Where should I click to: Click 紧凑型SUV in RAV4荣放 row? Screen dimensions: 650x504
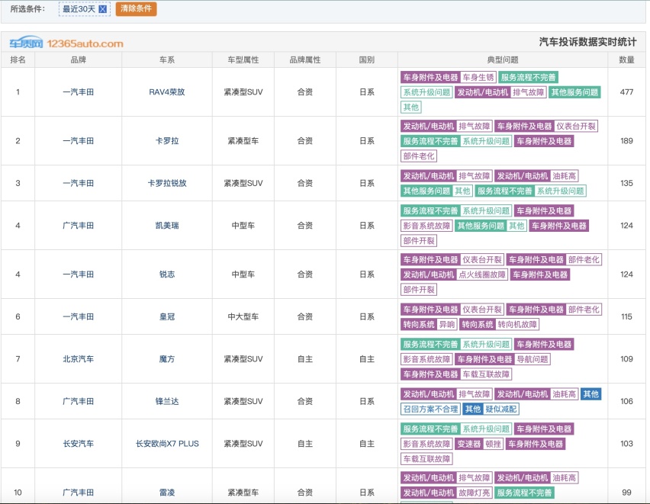pyautogui.click(x=243, y=92)
